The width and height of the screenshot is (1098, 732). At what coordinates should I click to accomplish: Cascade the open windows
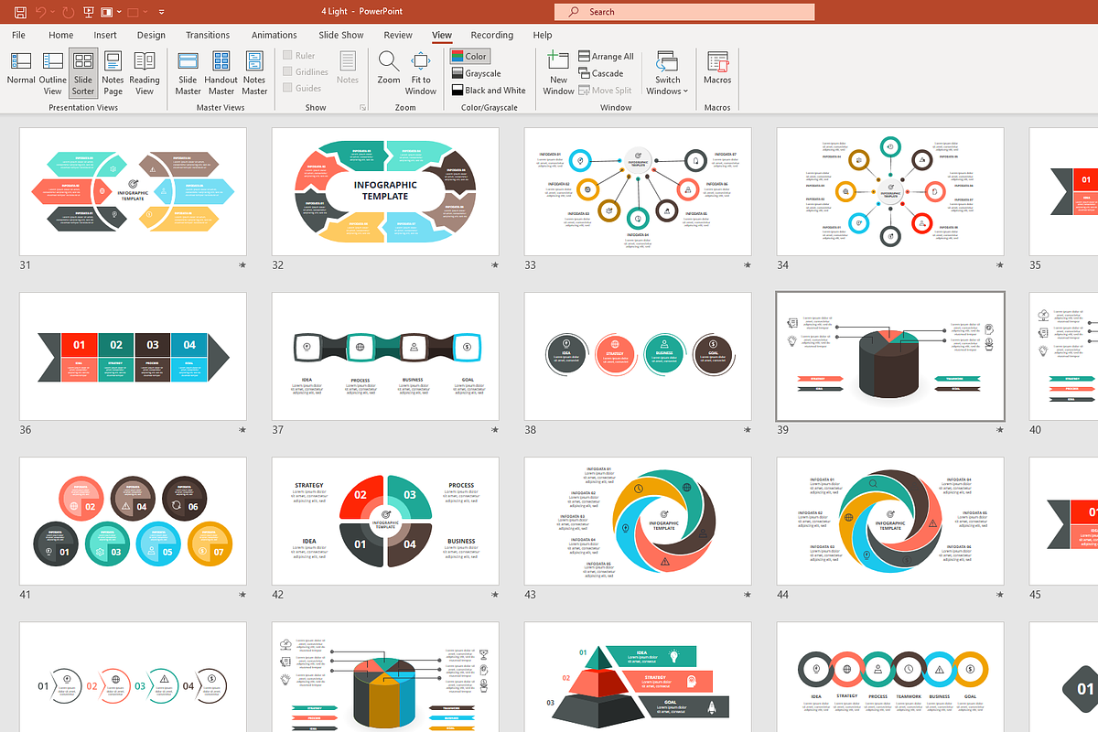click(x=601, y=73)
